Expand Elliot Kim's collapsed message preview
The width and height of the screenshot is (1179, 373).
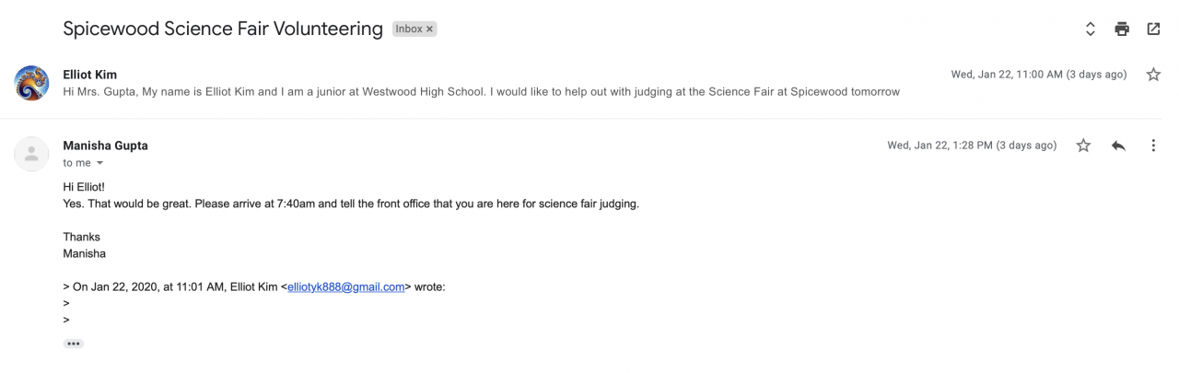(481, 91)
